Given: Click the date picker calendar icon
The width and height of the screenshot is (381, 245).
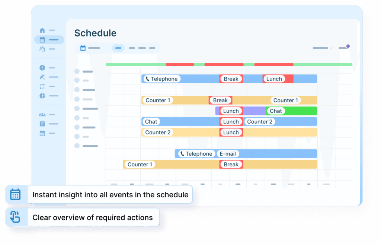Looking at the screenshot, I should [83, 48].
